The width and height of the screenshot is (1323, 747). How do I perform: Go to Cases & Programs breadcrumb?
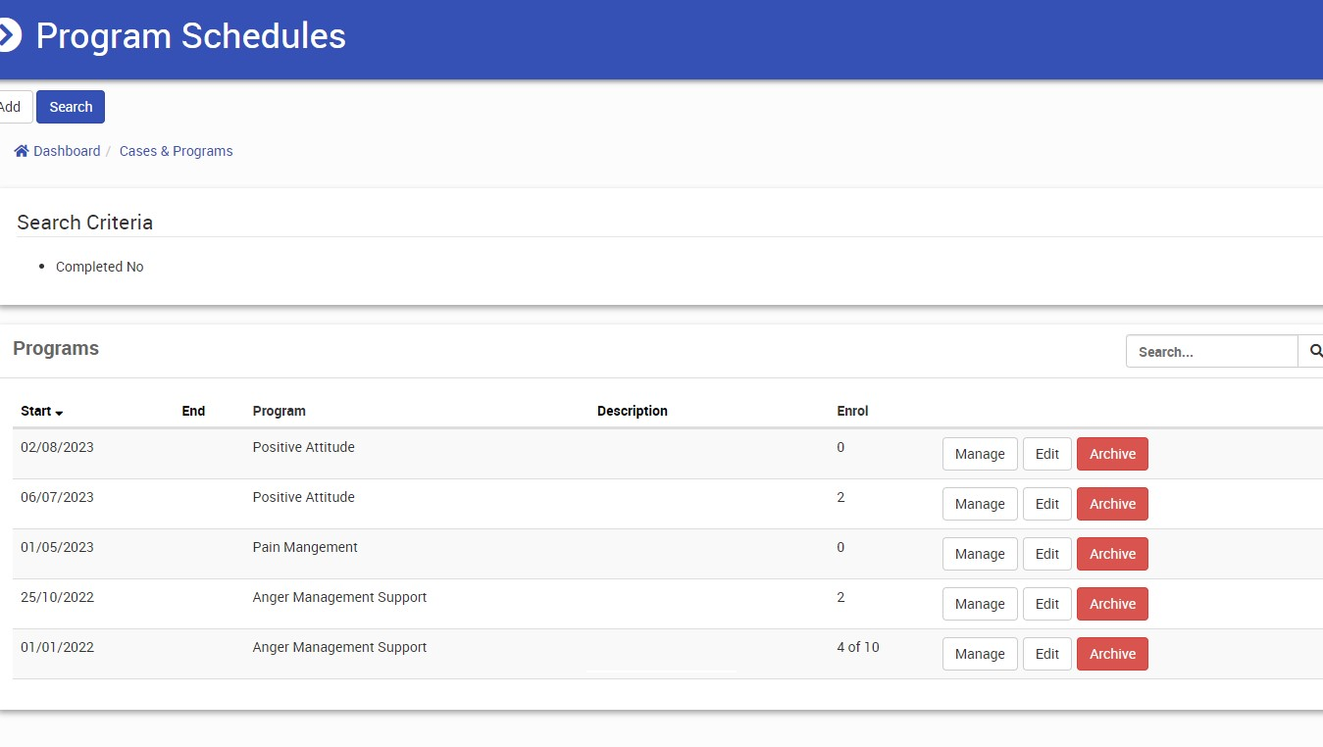click(176, 151)
